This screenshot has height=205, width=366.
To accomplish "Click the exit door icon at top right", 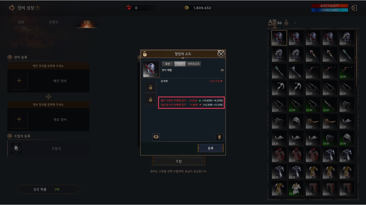I will (354, 8).
